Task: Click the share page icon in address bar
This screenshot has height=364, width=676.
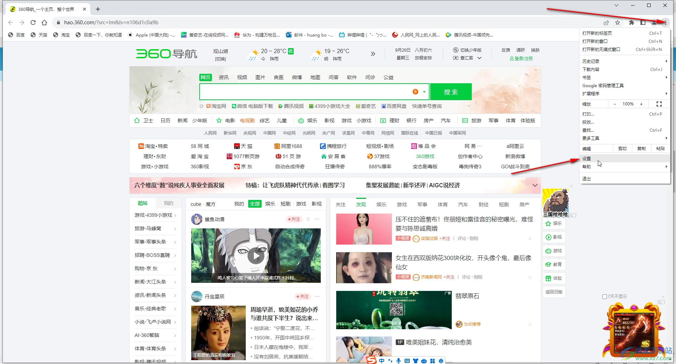Action: pos(606,22)
